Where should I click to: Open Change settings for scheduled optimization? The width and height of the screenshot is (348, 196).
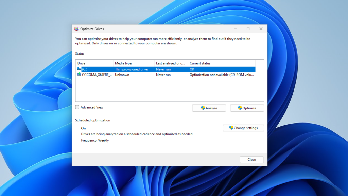pyautogui.click(x=243, y=128)
